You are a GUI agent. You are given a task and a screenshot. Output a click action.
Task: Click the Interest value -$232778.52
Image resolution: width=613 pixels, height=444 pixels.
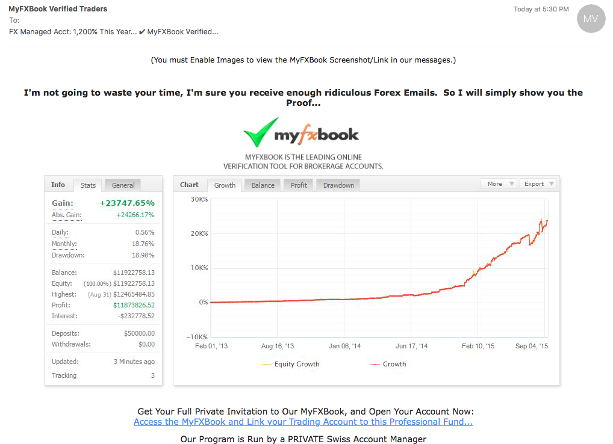point(136,316)
